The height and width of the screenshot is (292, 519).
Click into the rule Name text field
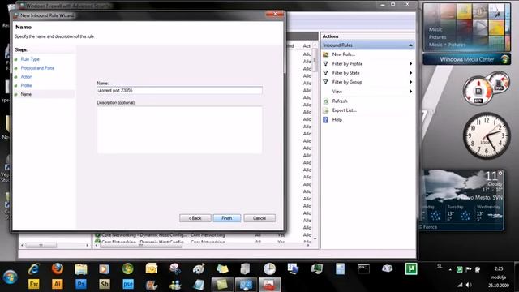[179, 90]
